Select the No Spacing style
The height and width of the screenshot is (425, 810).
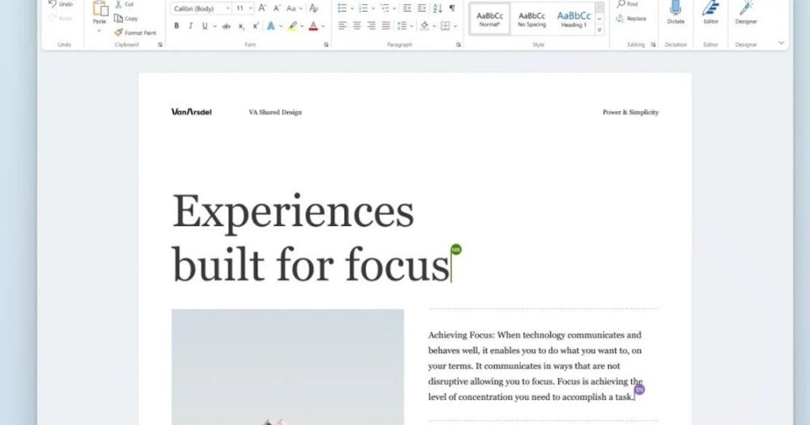click(x=531, y=18)
